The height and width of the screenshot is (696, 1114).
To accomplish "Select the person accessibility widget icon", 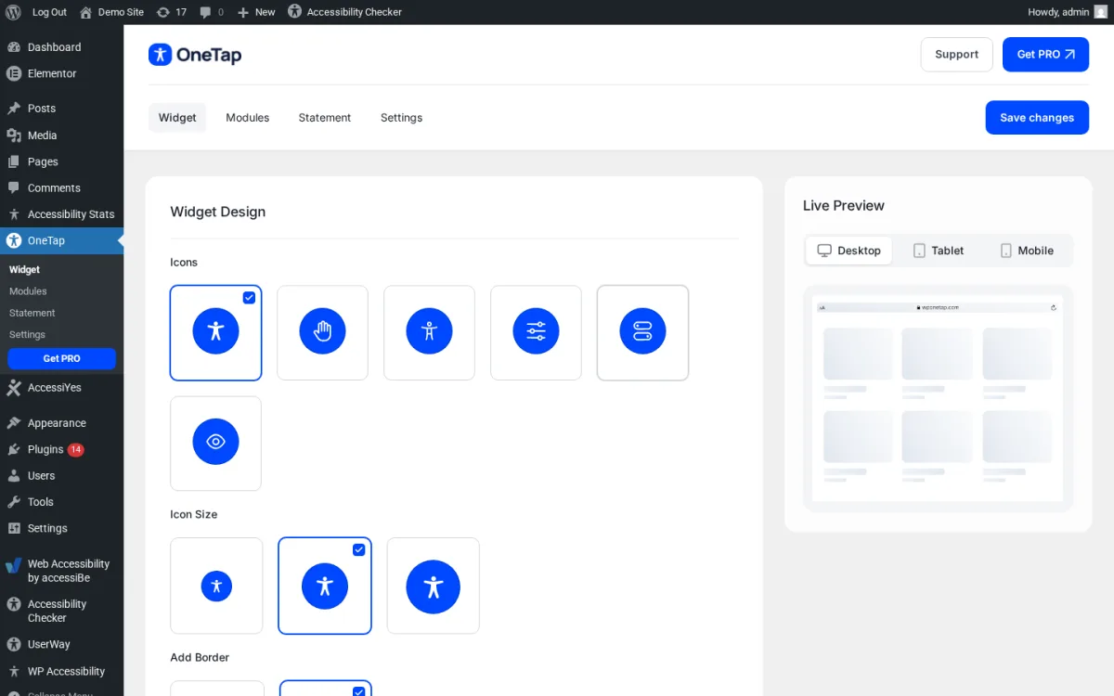I will click(x=215, y=332).
